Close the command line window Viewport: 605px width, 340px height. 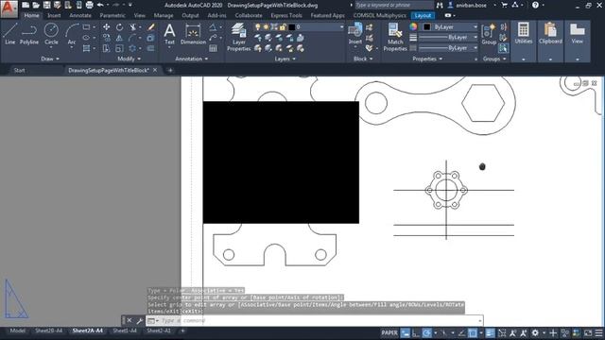click(x=130, y=321)
